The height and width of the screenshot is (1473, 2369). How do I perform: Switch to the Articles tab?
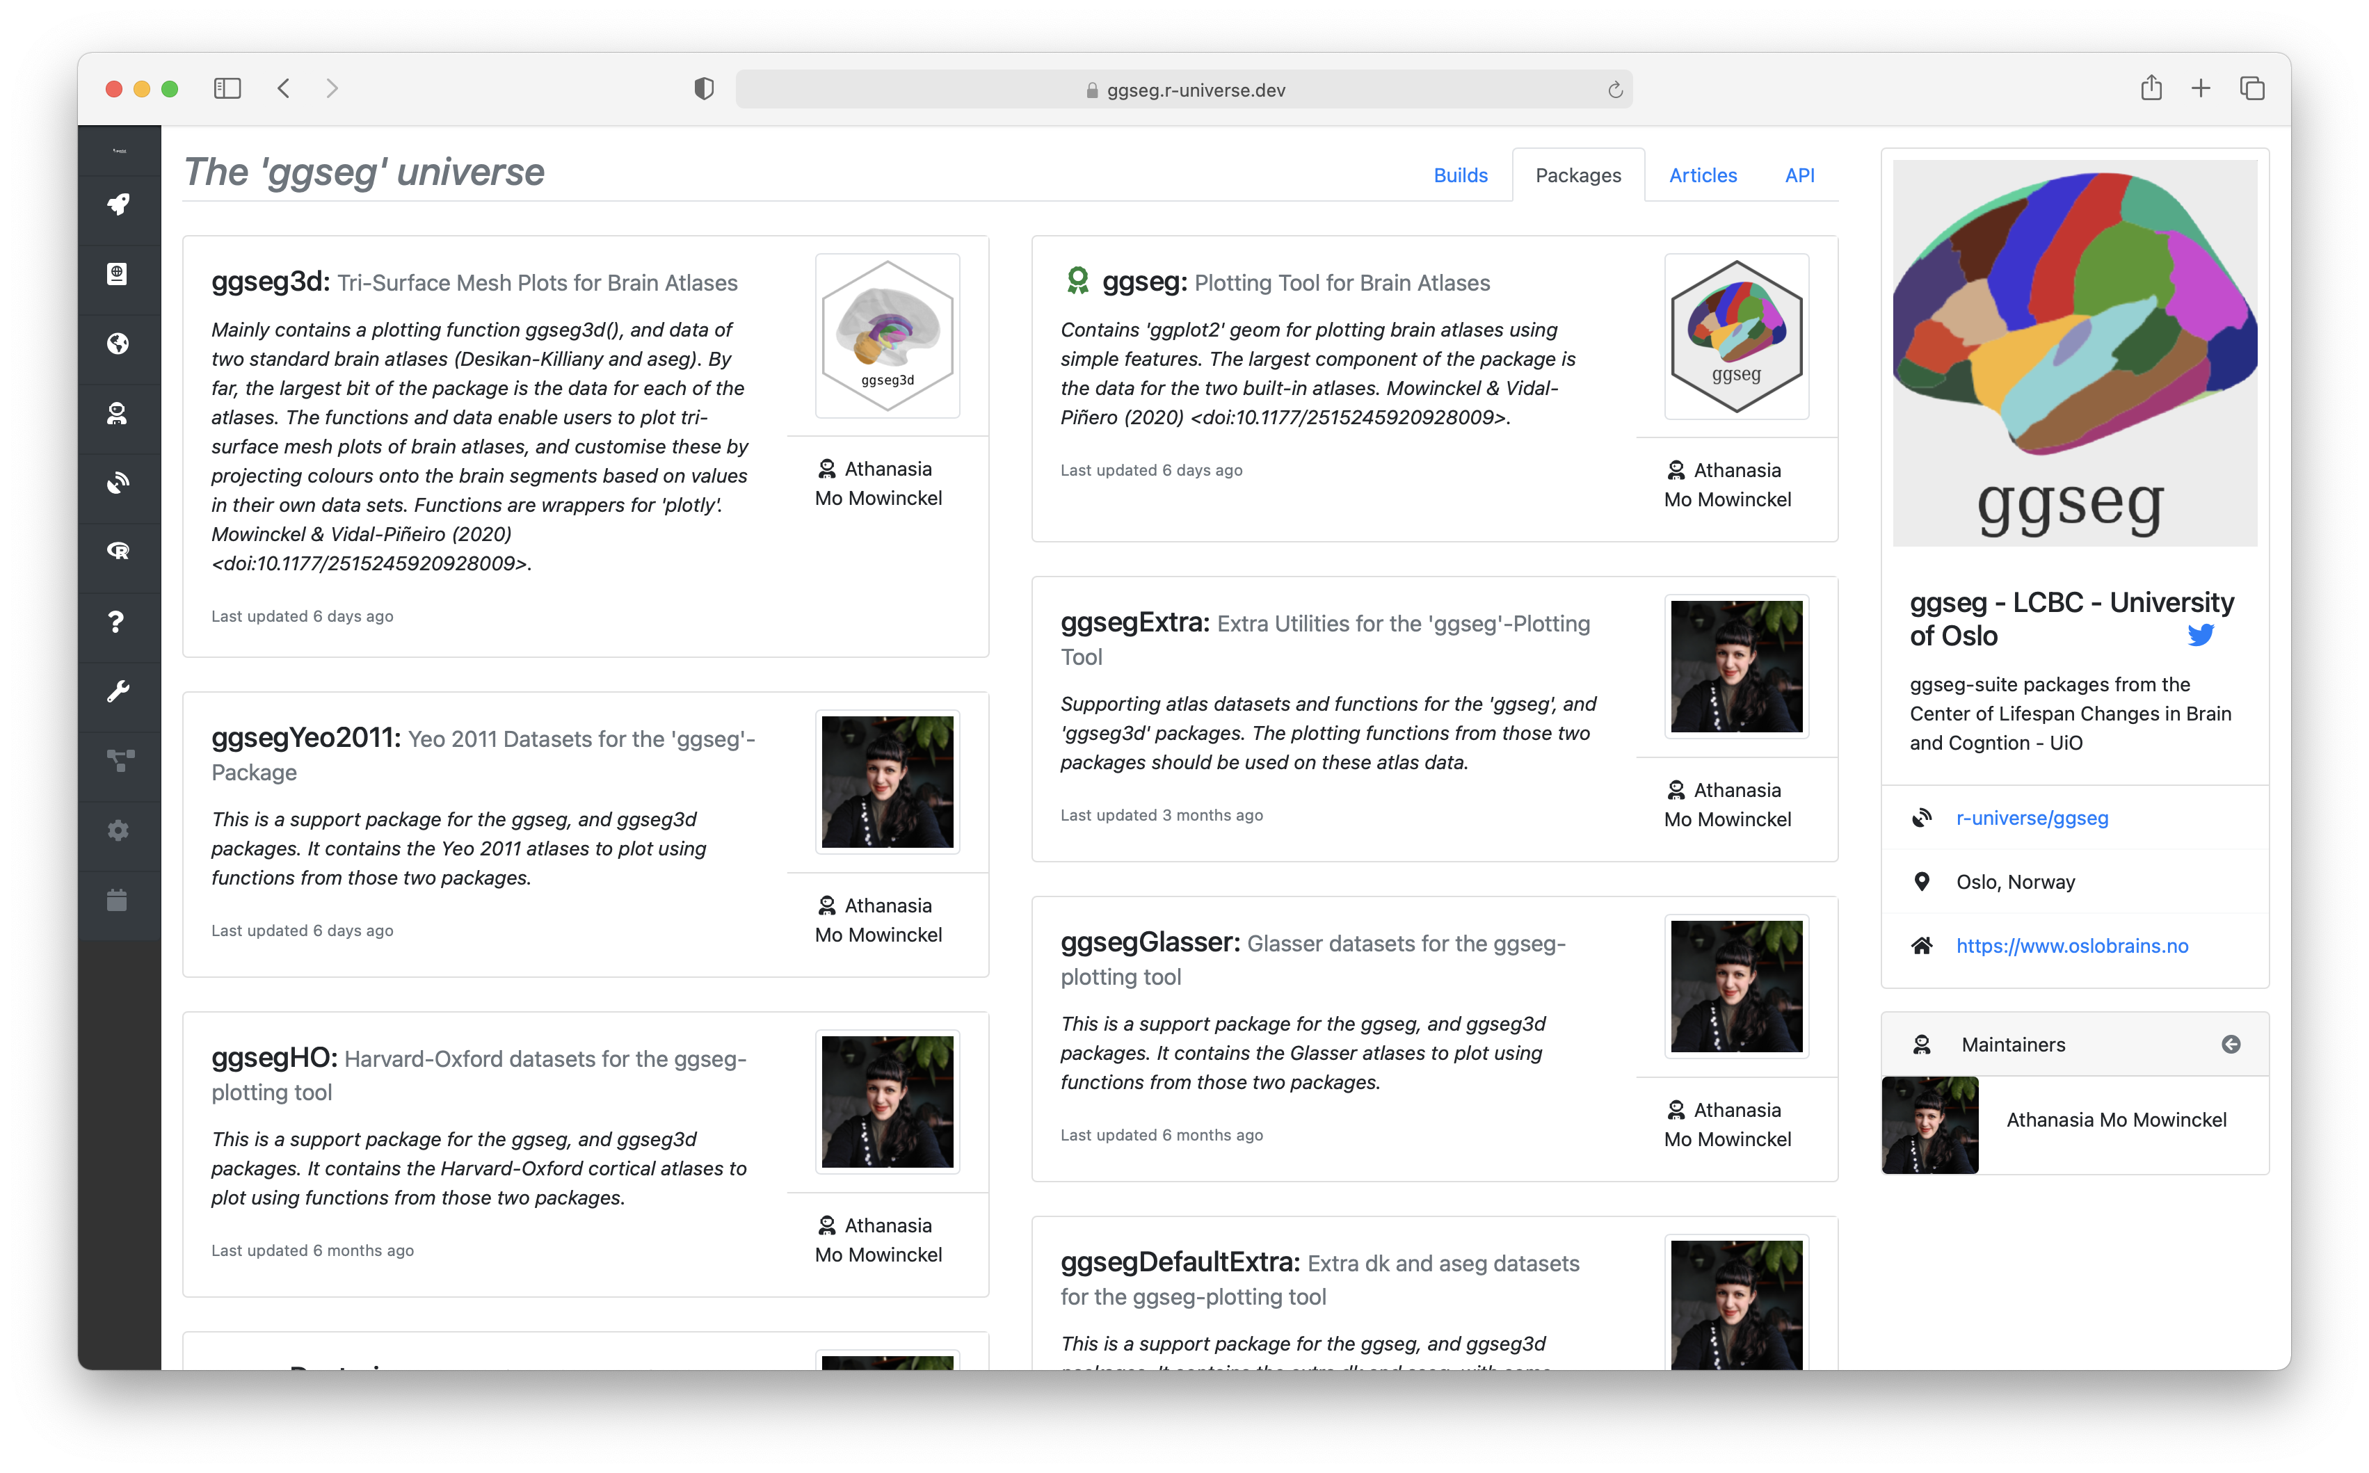point(1703,175)
